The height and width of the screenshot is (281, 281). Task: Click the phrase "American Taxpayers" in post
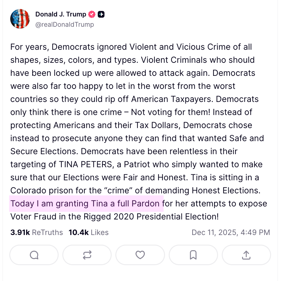pyautogui.click(x=172, y=99)
